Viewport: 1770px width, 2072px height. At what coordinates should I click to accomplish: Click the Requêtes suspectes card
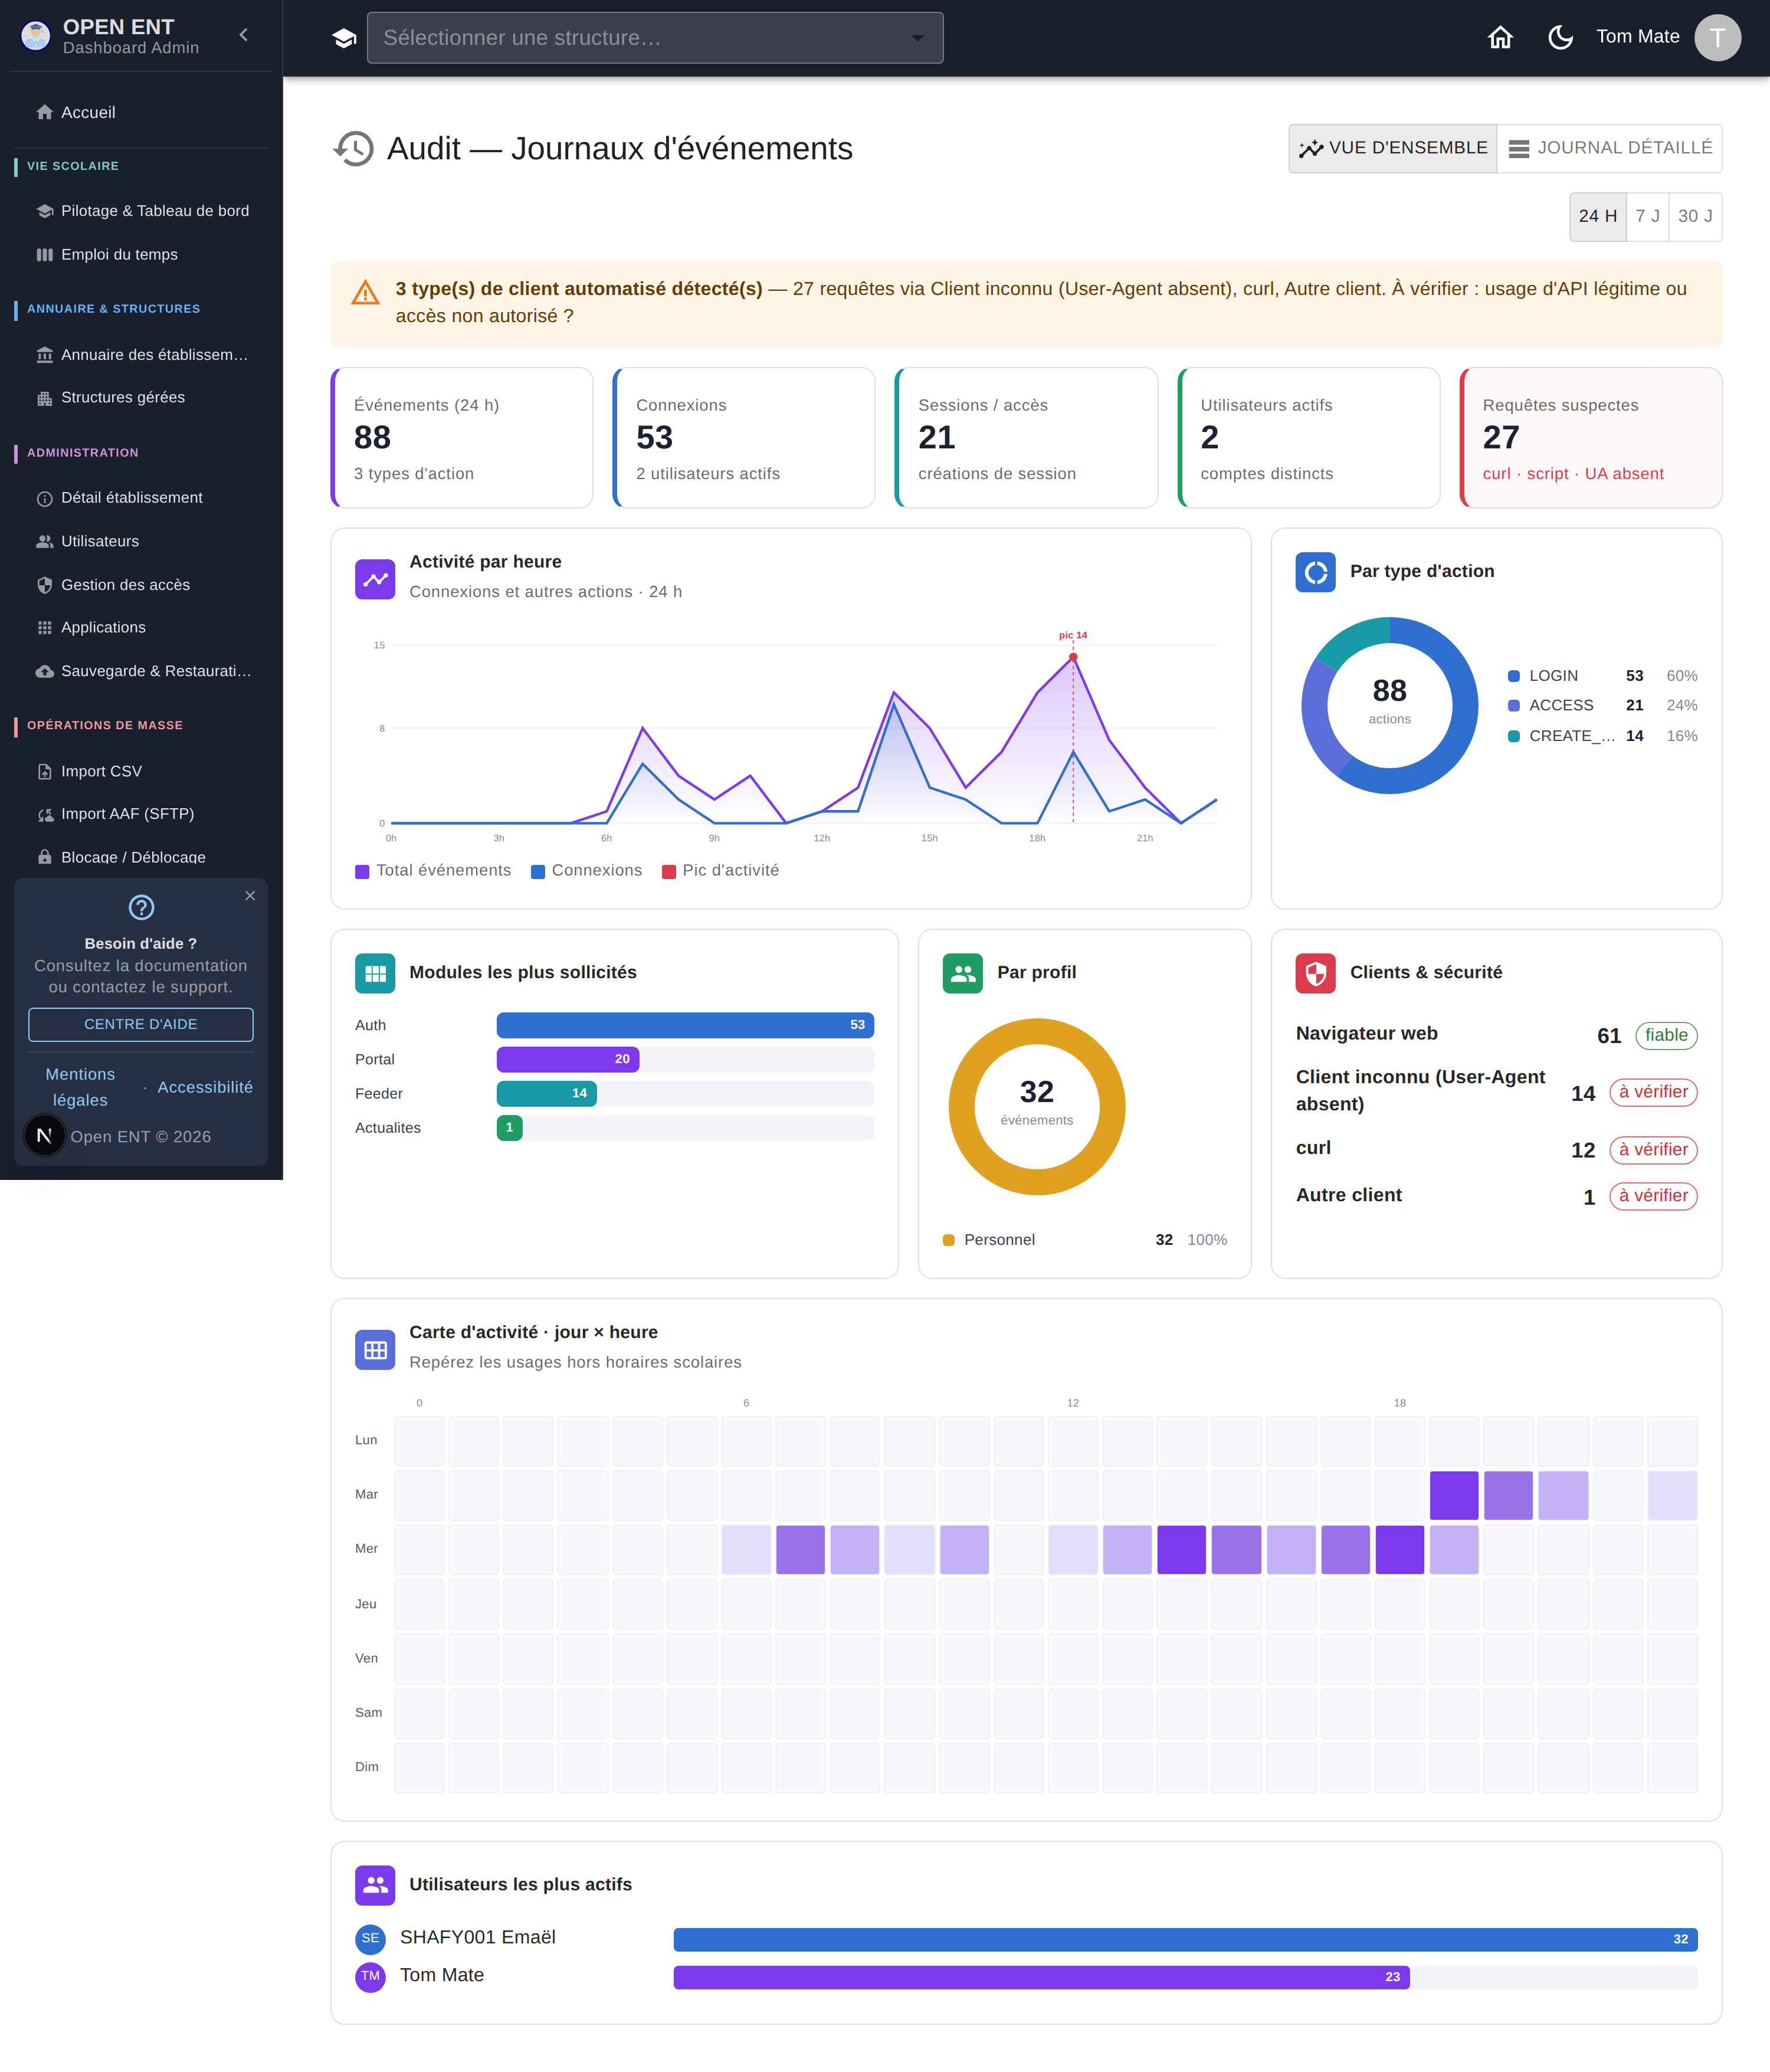[1591, 438]
